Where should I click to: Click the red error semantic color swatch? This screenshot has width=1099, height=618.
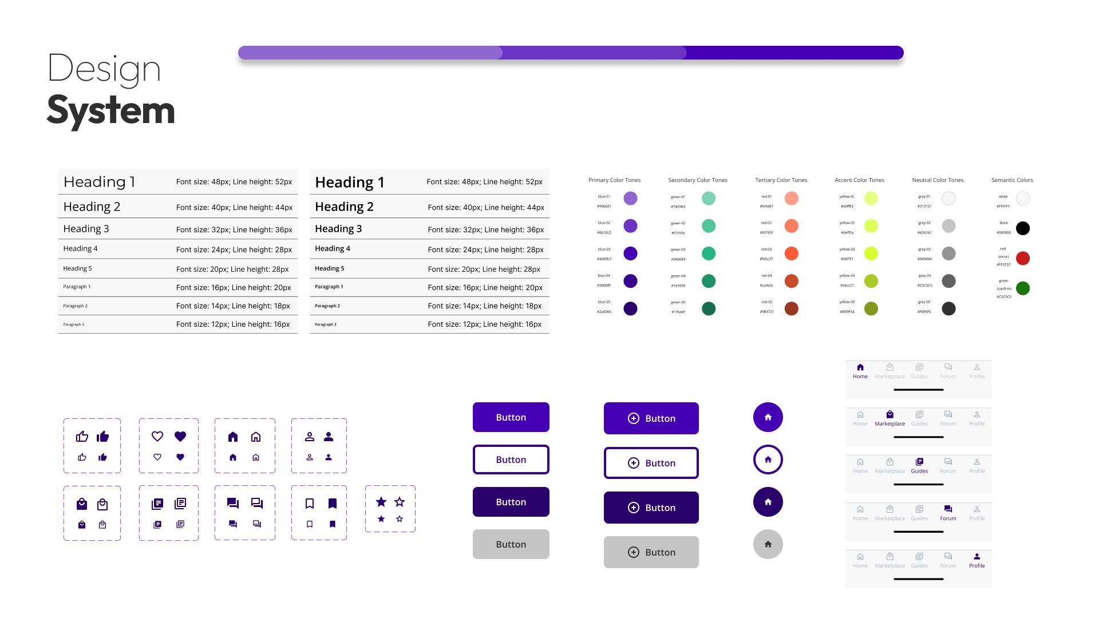[1023, 258]
